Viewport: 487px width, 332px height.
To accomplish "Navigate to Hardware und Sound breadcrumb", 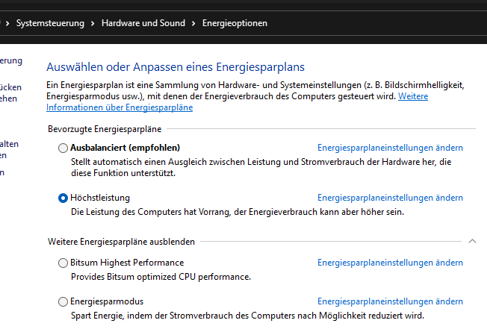I will [143, 23].
